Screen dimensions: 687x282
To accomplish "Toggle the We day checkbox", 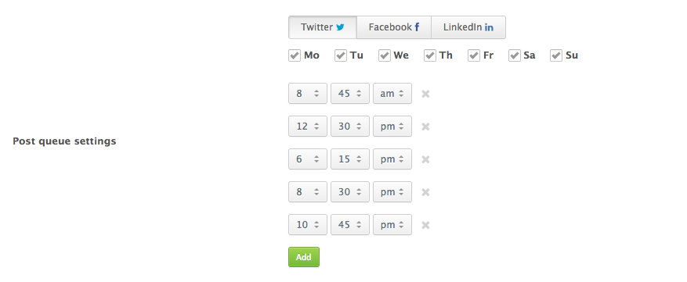I will tap(385, 55).
